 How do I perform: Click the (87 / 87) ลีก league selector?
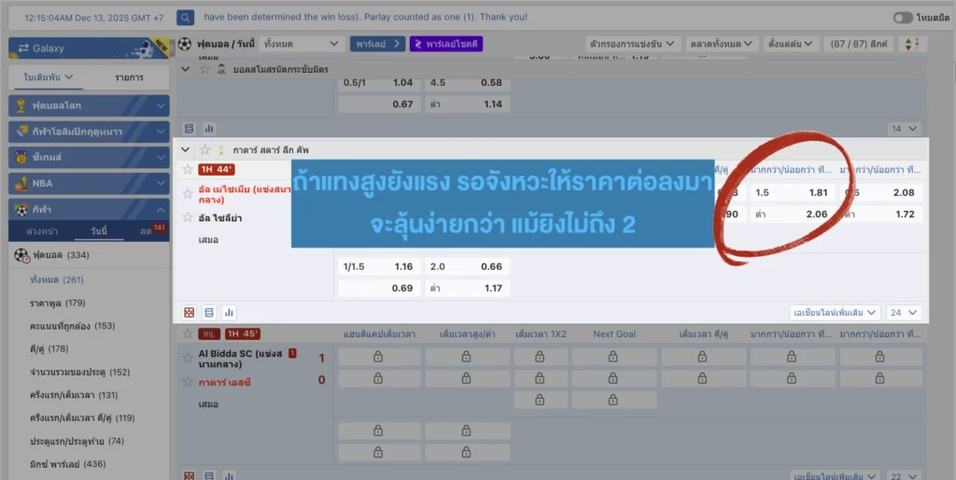click(859, 44)
